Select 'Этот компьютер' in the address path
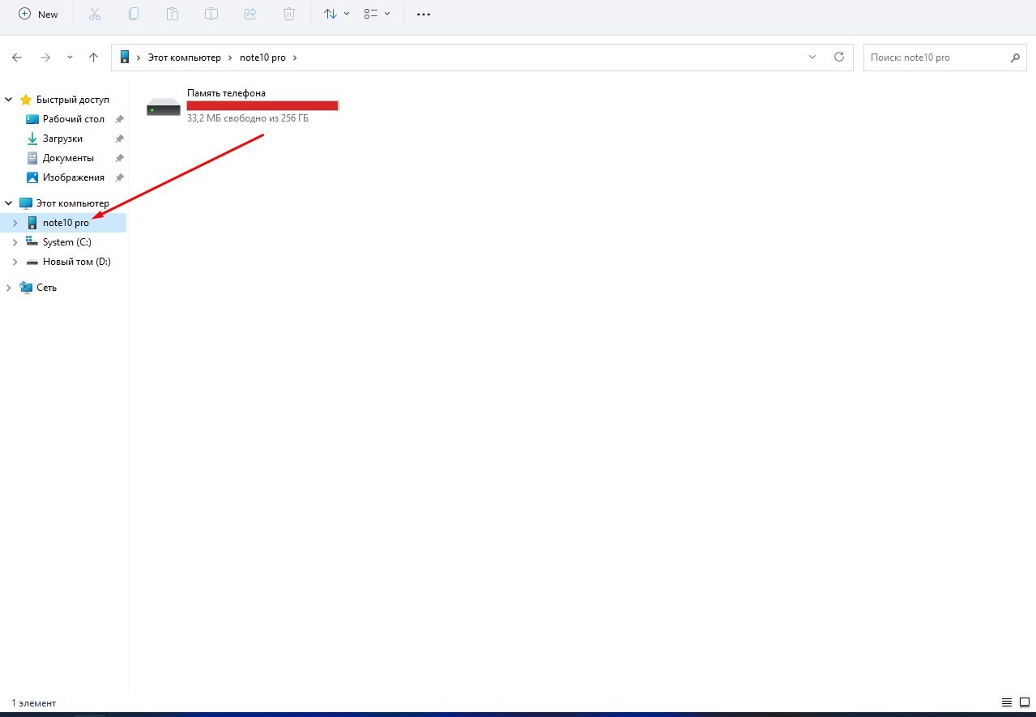Viewport: 1036px width, 717px height. 184,58
